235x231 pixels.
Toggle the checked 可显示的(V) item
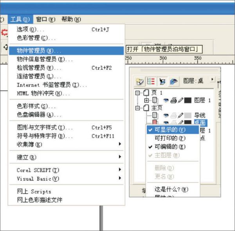(173, 130)
